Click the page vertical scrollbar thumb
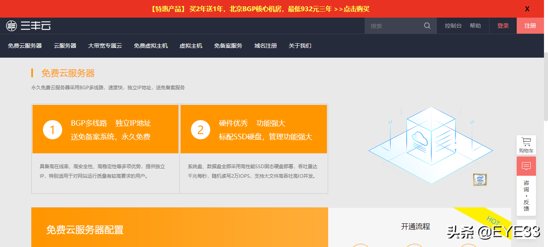 (546, 86)
